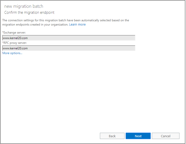
Task: Click 'Confirm the migration endpoint' heading
Action: tap(29, 13)
